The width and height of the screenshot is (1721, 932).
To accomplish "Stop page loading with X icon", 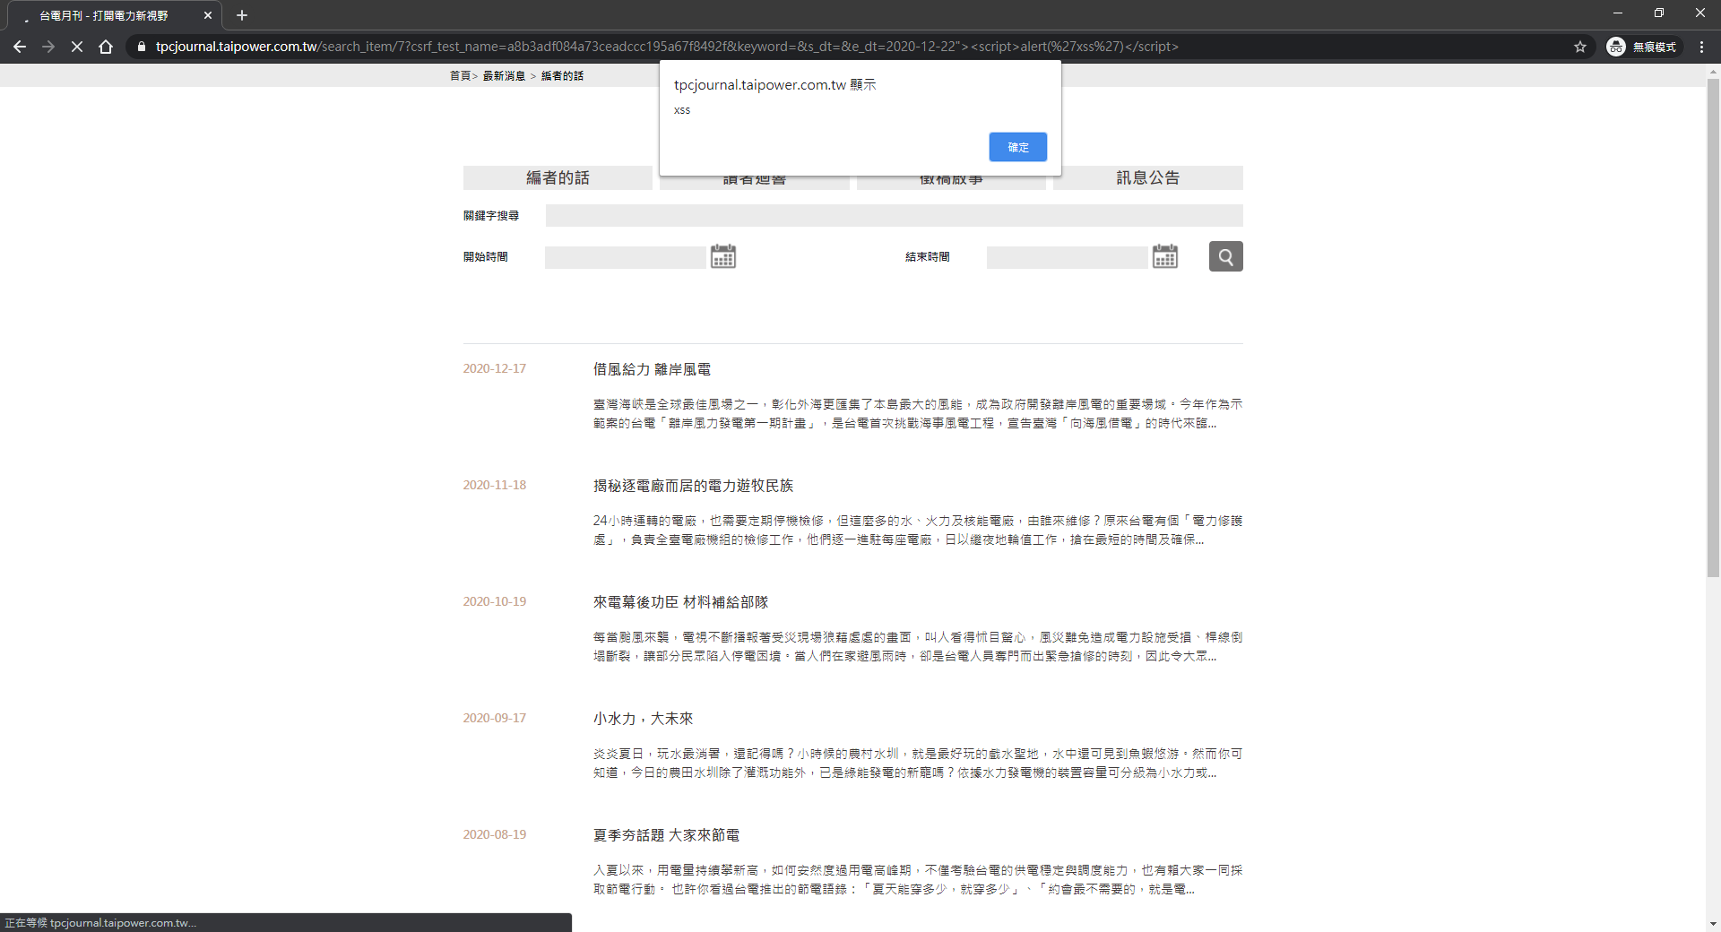I will pyautogui.click(x=77, y=47).
